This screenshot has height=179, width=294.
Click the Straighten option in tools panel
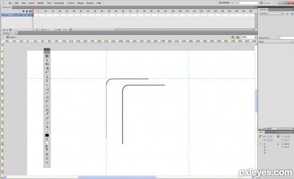click(47, 163)
